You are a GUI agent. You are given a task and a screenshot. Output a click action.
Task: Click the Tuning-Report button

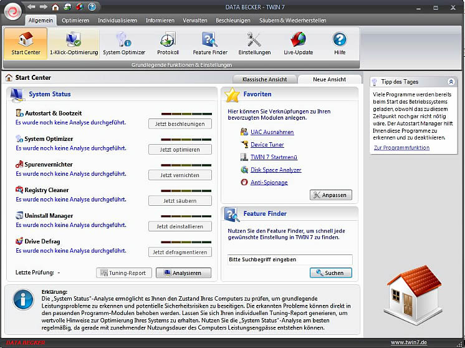[x=124, y=273]
